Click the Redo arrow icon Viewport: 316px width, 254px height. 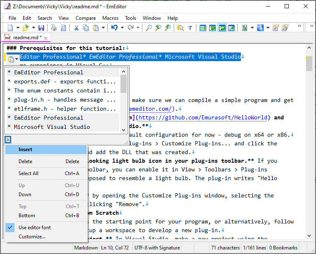131,28
